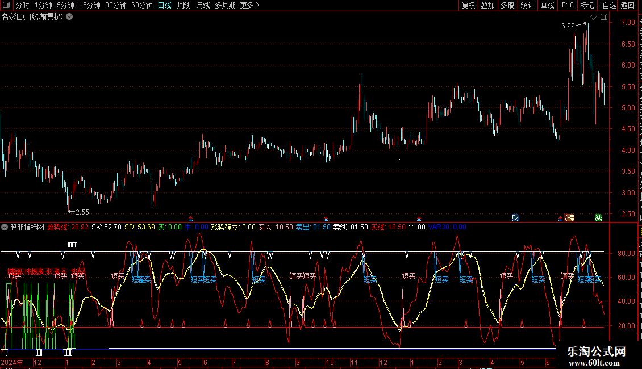
Task: Click the 统计 statistics button
Action: [x=527, y=5]
